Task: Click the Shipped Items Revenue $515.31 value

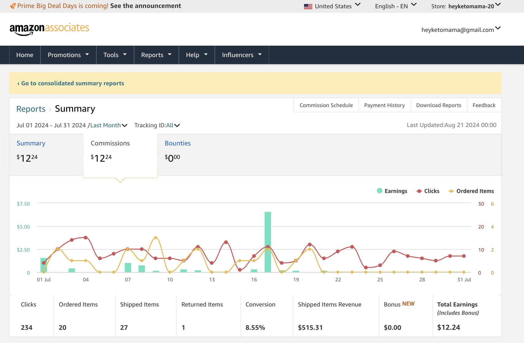Action: tap(310, 327)
